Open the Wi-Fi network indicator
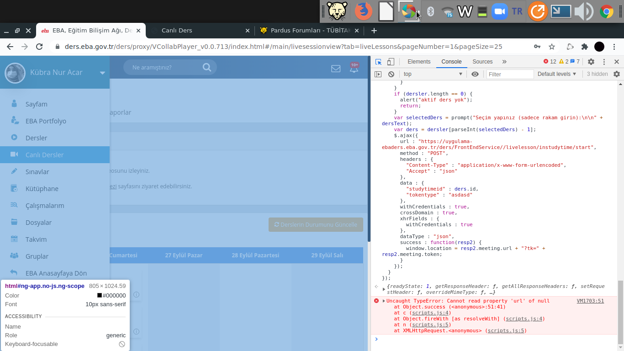This screenshot has width=624, height=351. tap(448, 11)
